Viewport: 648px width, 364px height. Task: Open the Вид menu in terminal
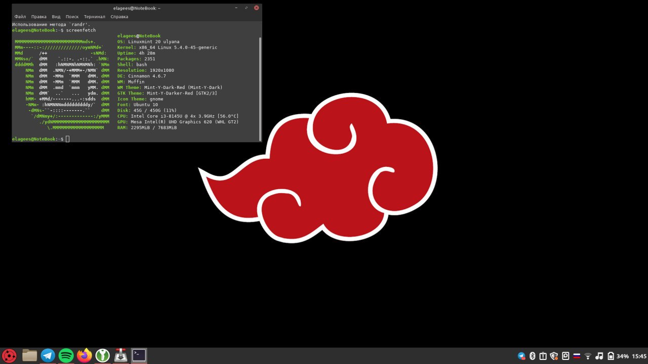tap(56, 17)
